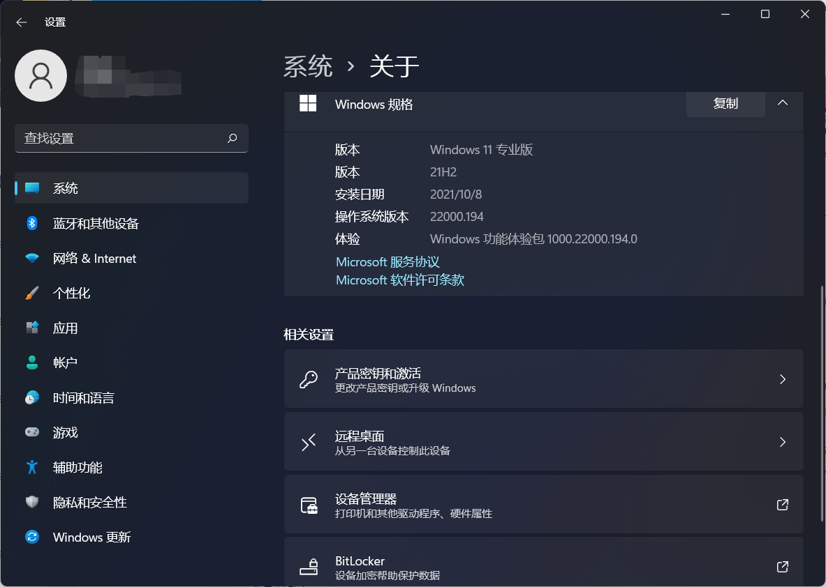Open 个性化 settings via its brush icon
The height and width of the screenshot is (587, 826).
click(32, 293)
